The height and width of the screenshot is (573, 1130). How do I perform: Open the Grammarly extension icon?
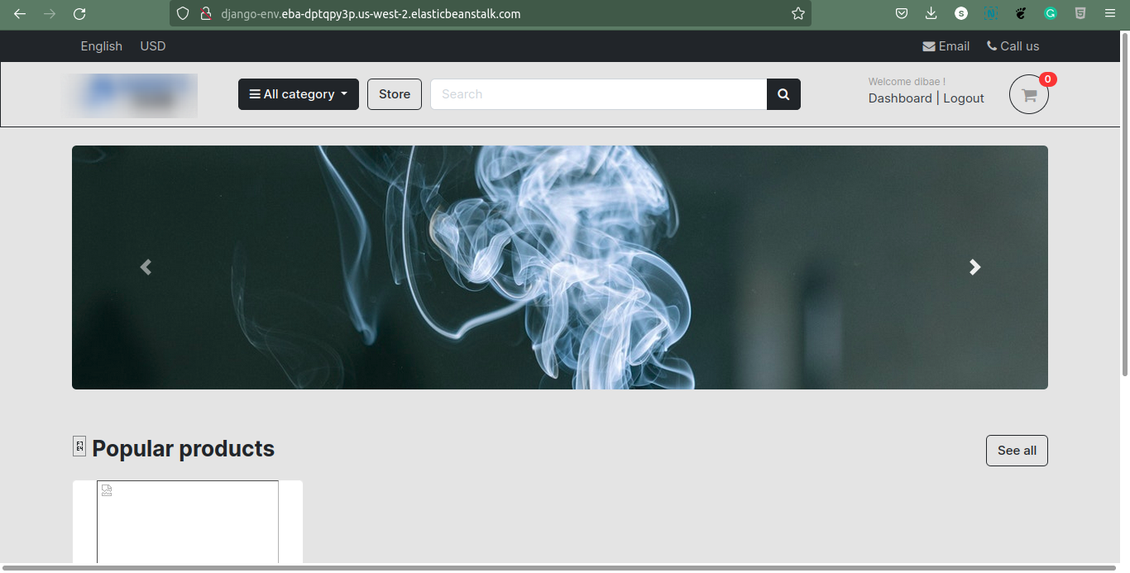coord(1051,14)
